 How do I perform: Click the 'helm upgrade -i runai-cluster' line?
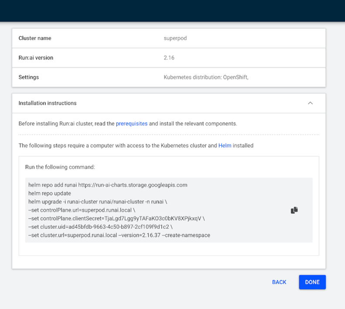98,202
